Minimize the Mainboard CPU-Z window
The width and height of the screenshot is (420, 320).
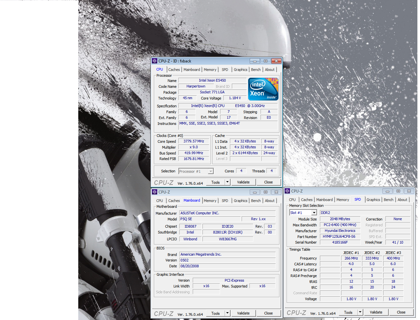[255, 192]
